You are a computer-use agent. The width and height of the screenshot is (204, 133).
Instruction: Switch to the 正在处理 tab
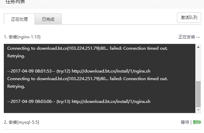[x=19, y=19]
